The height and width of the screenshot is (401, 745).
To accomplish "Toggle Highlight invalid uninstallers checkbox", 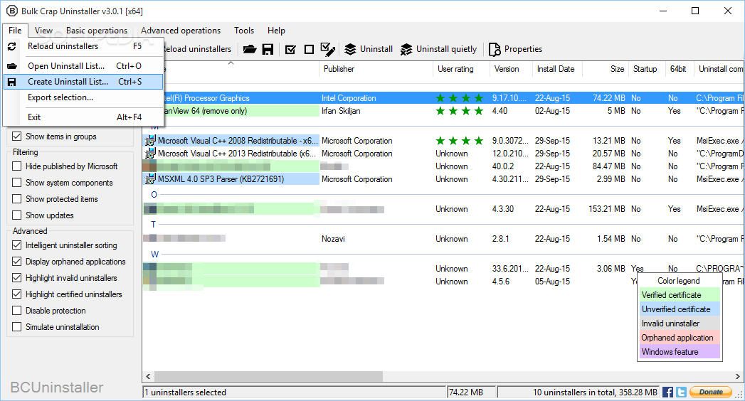I will pos(16,278).
